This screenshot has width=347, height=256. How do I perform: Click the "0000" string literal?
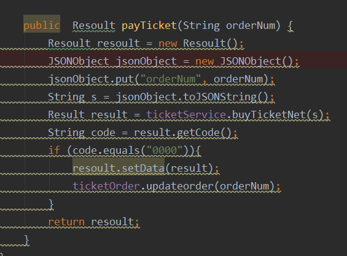click(165, 150)
